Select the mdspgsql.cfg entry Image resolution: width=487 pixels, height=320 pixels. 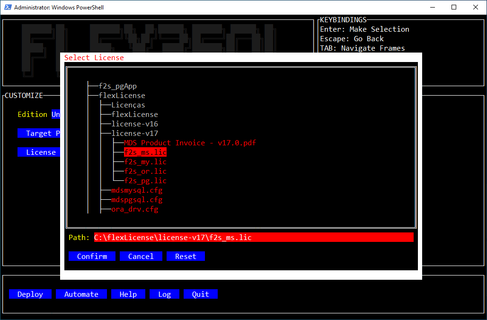[137, 199]
